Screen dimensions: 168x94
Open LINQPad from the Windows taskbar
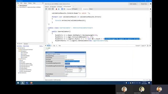click(x=23, y=83)
